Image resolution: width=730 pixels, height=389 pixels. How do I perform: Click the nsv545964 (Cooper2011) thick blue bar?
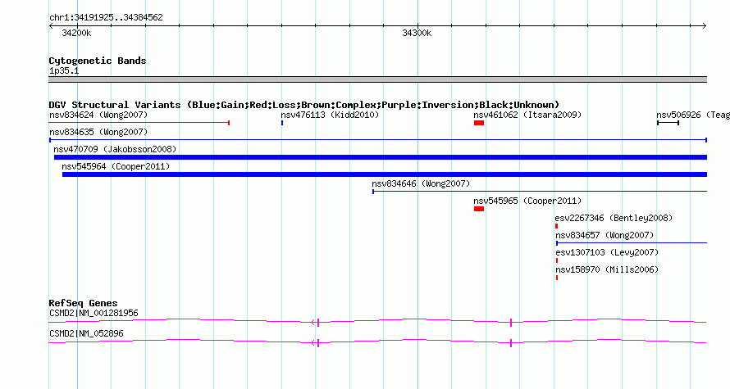[x=385, y=174]
